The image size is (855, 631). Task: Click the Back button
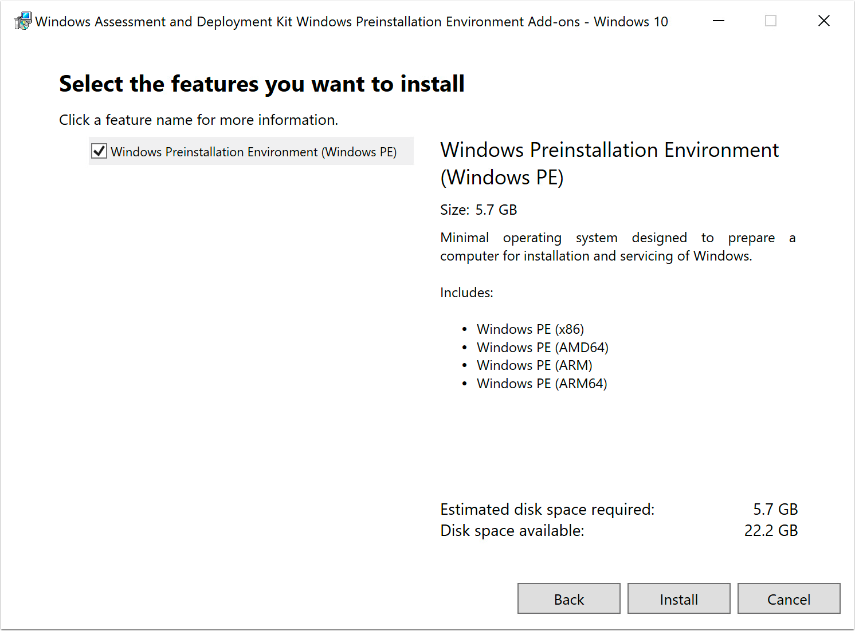click(x=568, y=598)
